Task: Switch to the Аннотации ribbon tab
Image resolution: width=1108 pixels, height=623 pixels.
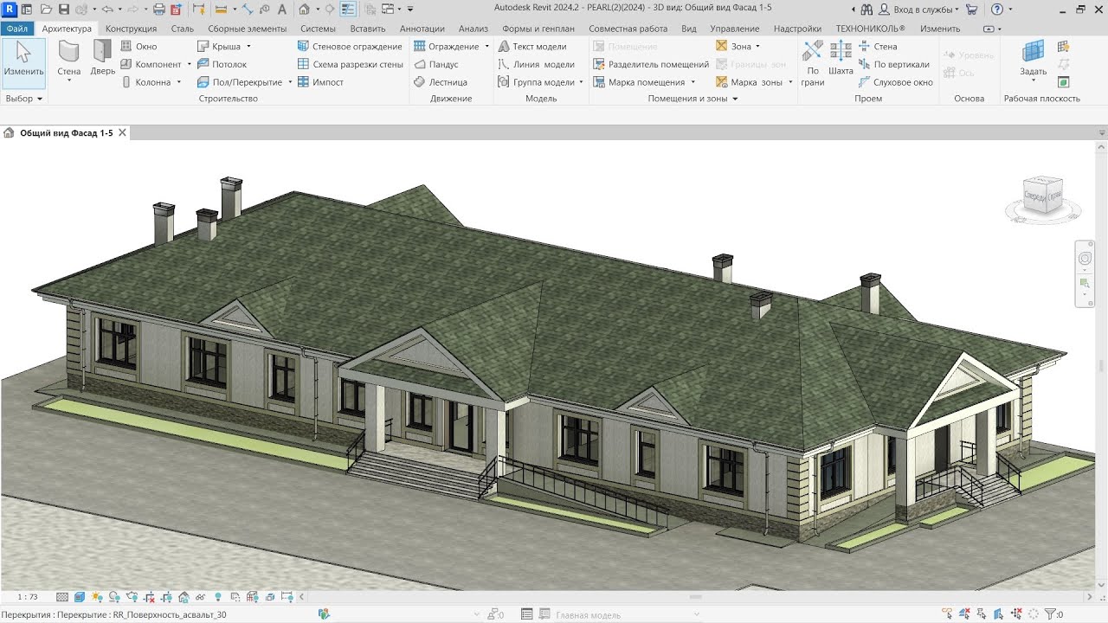Action: click(x=422, y=29)
